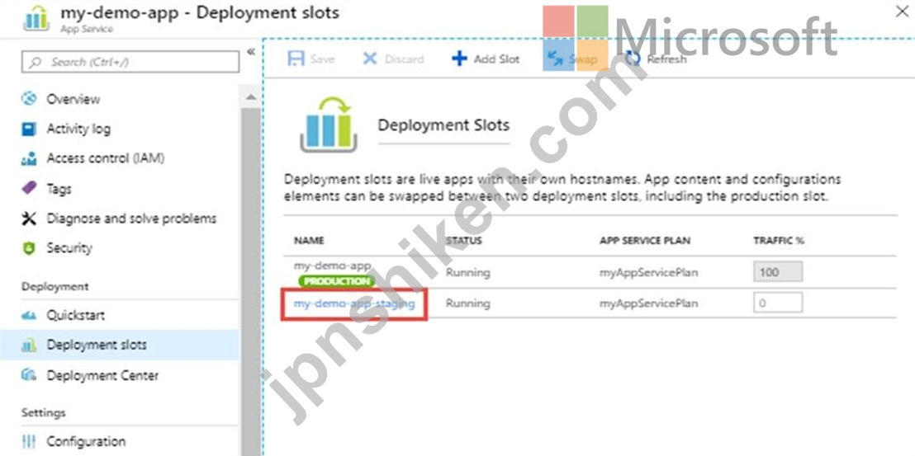Click Running status in the staging row

click(x=468, y=303)
